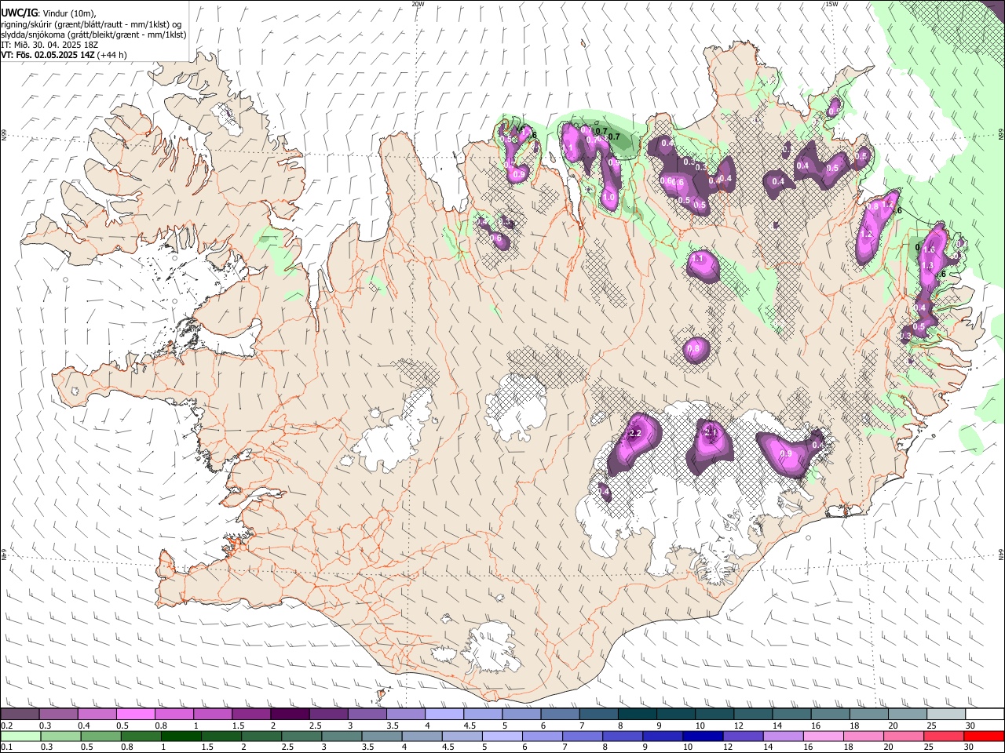Pick the light green swatch starting at 0.3
This screenshot has height=753, width=1005.
pos(60,736)
